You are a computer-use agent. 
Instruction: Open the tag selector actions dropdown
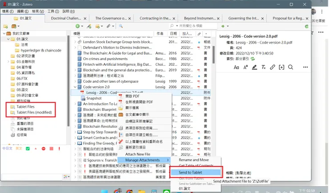point(67,177)
